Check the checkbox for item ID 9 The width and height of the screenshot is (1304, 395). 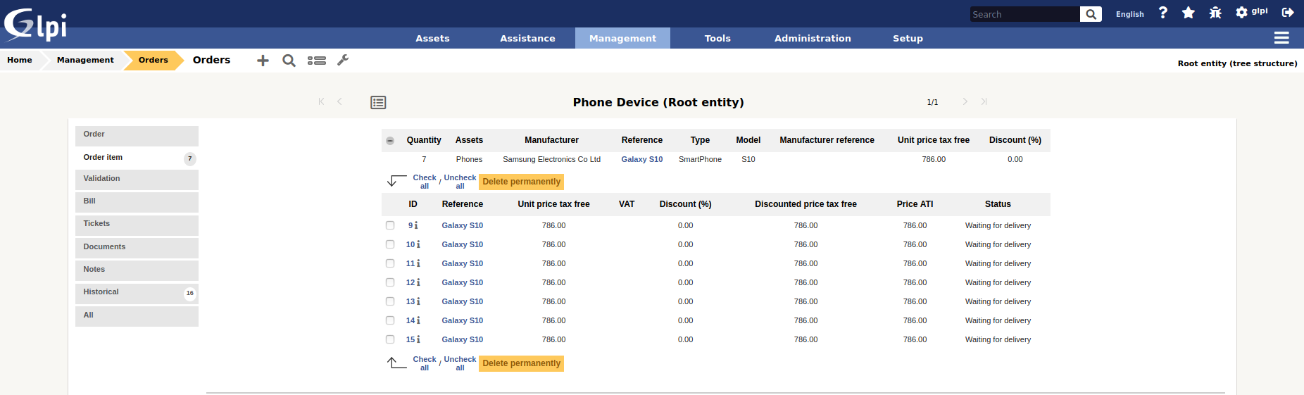(390, 225)
